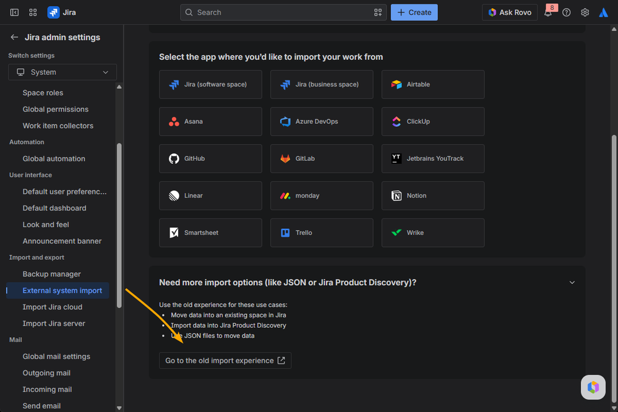The width and height of the screenshot is (618, 412).
Task: Open Announcement banner settings
Action: pos(62,241)
